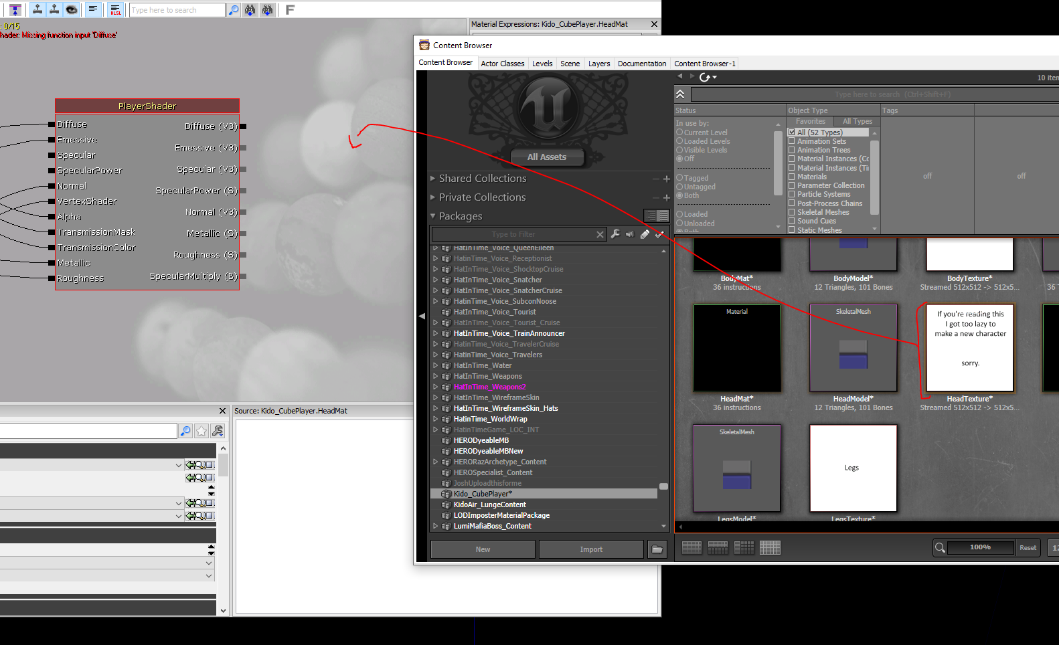Collapse the Packages section
Image resolution: width=1059 pixels, height=645 pixels.
click(x=433, y=216)
